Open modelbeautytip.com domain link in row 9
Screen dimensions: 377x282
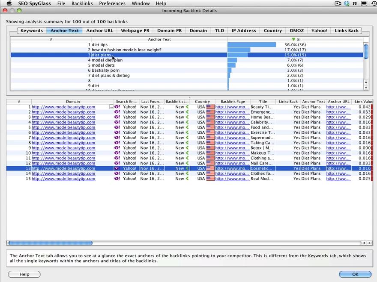coord(63,148)
